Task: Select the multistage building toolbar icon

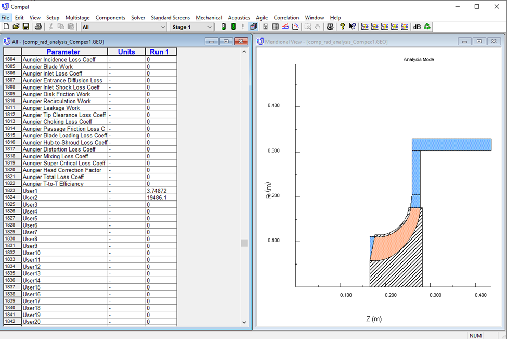Action: point(253,27)
